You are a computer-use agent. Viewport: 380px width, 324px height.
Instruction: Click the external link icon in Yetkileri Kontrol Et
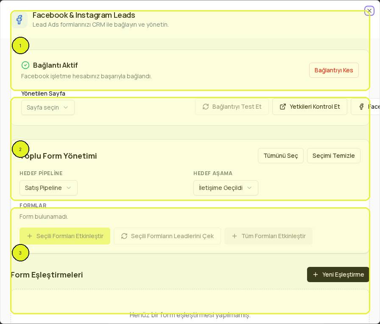pos(282,107)
